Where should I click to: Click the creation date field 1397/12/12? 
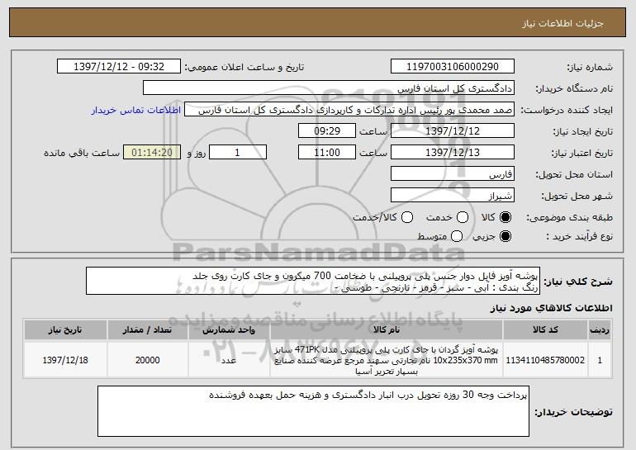(x=453, y=131)
